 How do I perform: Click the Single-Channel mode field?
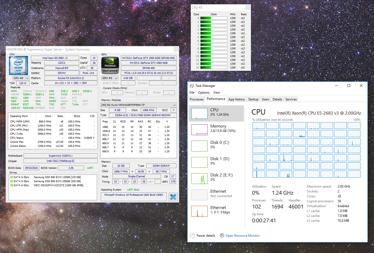(x=137, y=176)
